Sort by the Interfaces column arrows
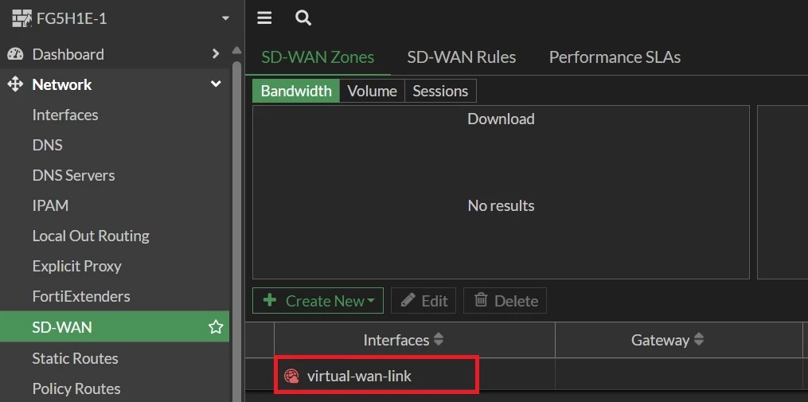808x402 pixels. point(438,339)
